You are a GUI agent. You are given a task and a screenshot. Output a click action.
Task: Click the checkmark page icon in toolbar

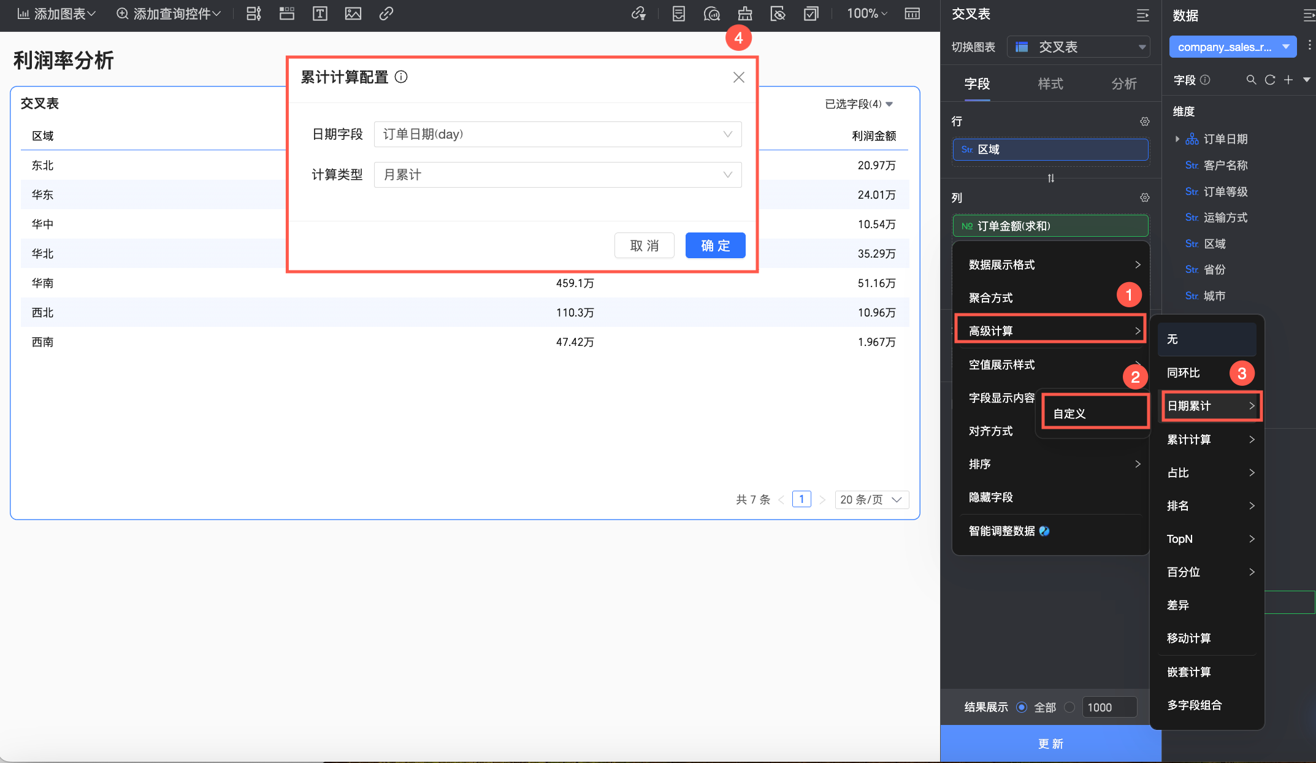[811, 13]
